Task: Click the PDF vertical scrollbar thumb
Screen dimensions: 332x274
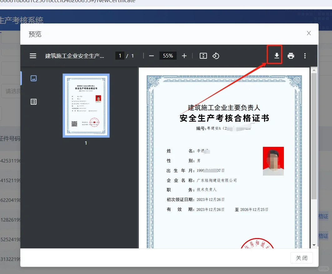Action: [314, 136]
